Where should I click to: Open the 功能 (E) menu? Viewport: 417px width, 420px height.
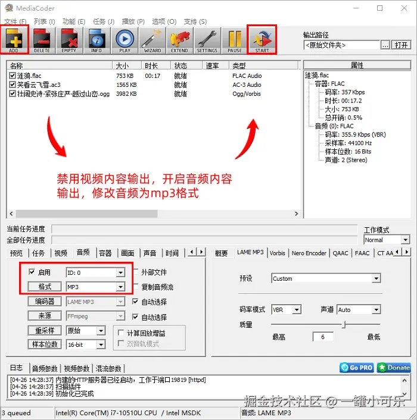coord(74,21)
